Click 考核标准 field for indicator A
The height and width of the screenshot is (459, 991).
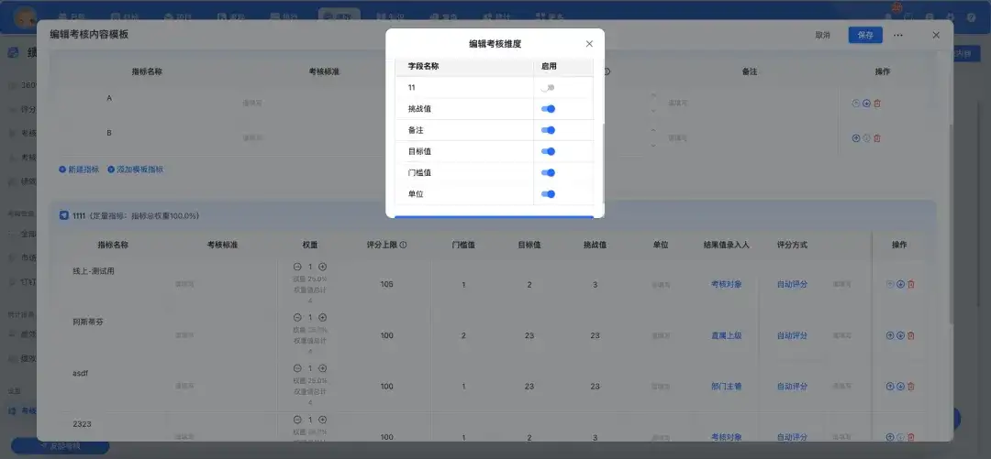click(x=253, y=103)
